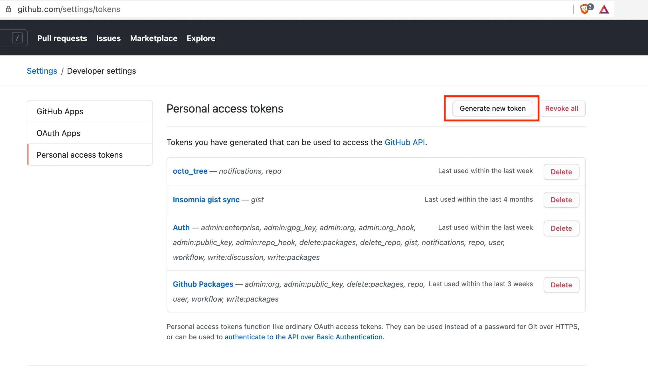Open Issues in top navigation
This screenshot has width=648, height=369.
pyautogui.click(x=108, y=38)
